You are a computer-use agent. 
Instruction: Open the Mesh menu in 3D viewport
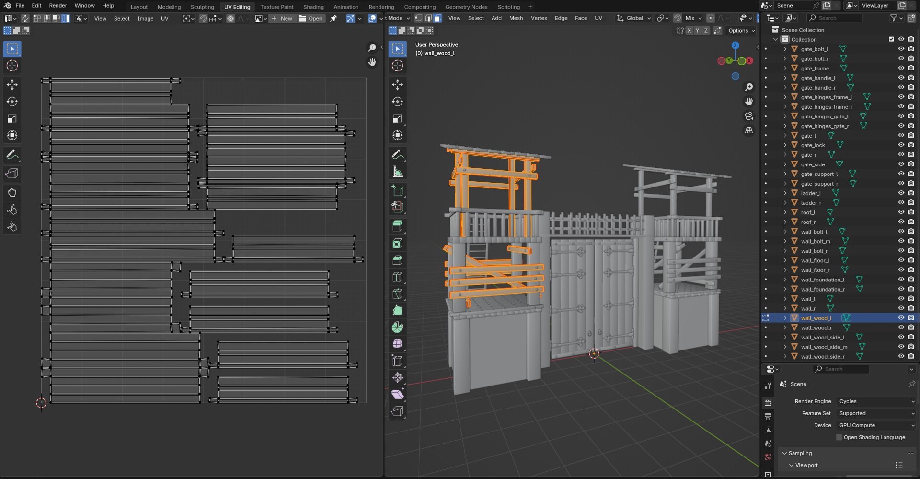click(516, 18)
